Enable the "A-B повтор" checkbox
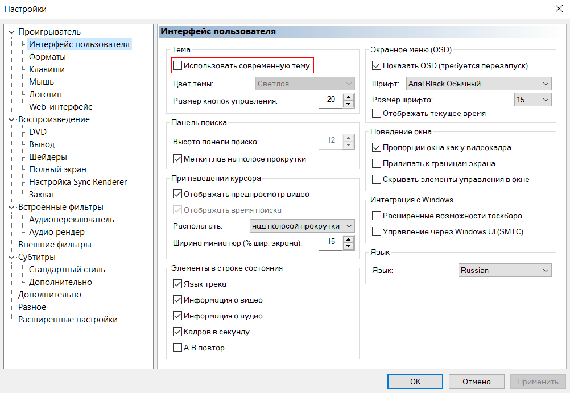Screen dimensions: 570x393 tap(177, 348)
